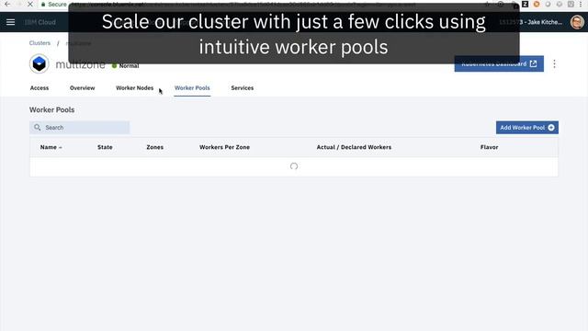Stop page loading with X button
This screenshot has height=331, width=588.
coord(30,4)
